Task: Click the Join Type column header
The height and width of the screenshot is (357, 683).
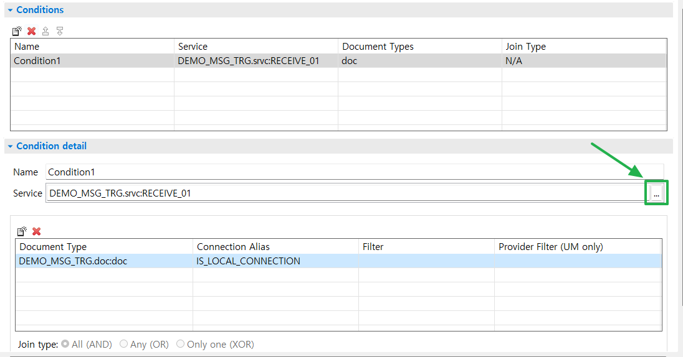Action: (x=525, y=47)
